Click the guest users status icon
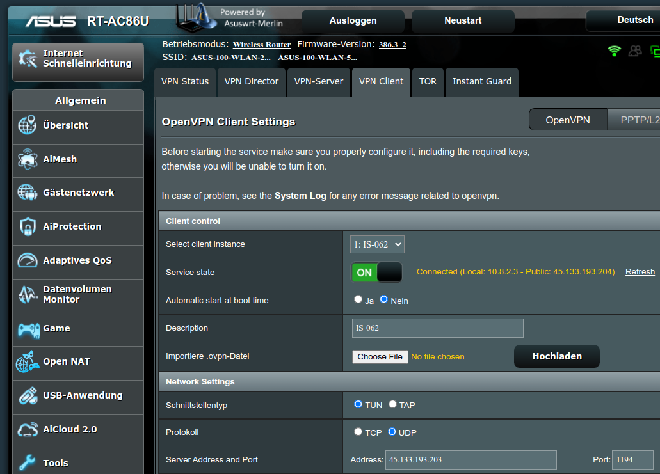 635,51
